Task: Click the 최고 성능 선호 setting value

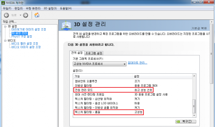Action: (x=143, y=90)
